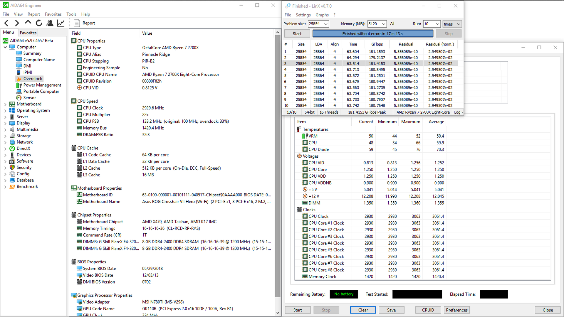Refresh the AIDA64 page

[x=39, y=23]
